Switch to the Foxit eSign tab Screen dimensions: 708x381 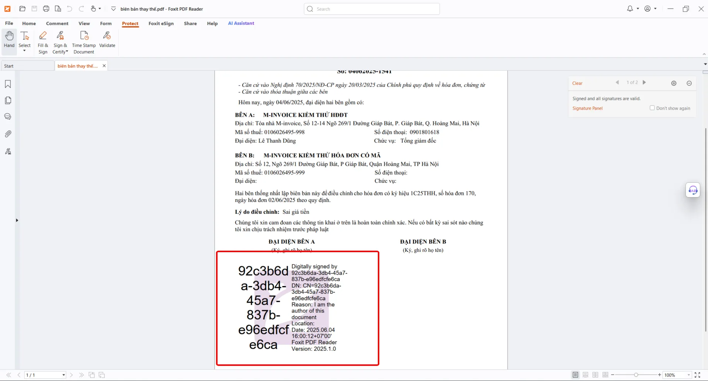[161, 23]
